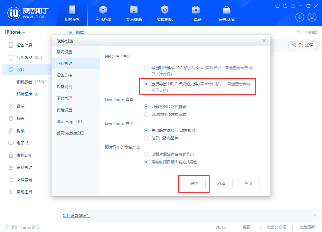Expand the iPhone device dropdown

point(14,32)
